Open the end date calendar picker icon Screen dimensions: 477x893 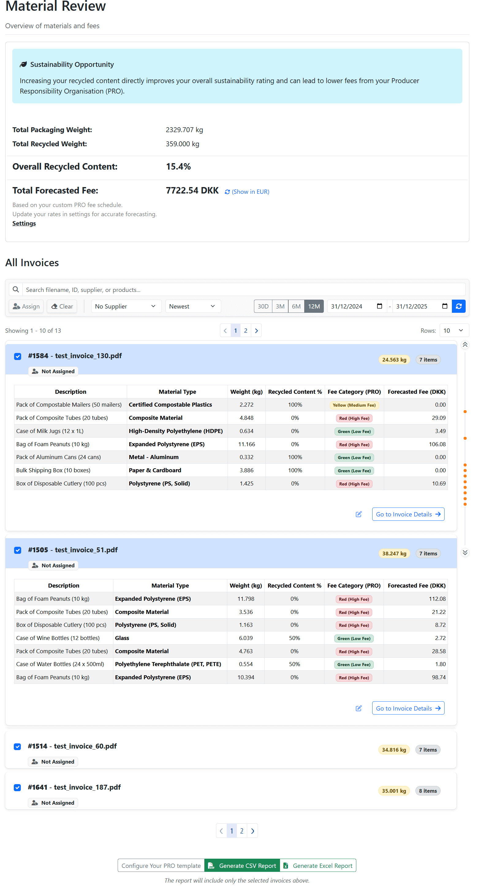445,306
